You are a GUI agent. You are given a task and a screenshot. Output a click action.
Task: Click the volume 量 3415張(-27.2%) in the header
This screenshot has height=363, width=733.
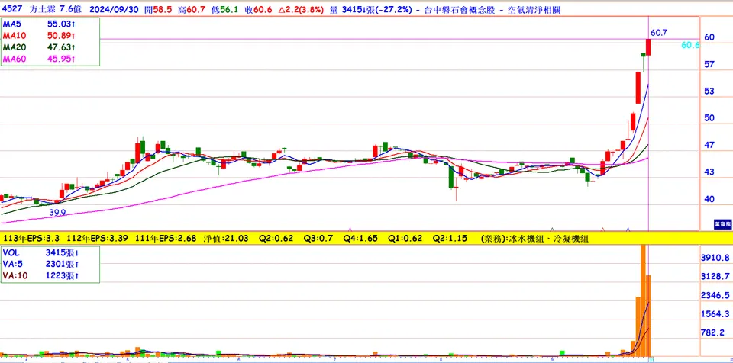(372, 9)
